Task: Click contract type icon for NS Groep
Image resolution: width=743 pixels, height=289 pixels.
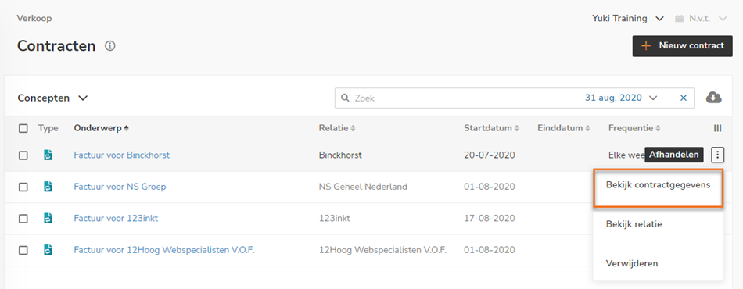Action: 48,187
